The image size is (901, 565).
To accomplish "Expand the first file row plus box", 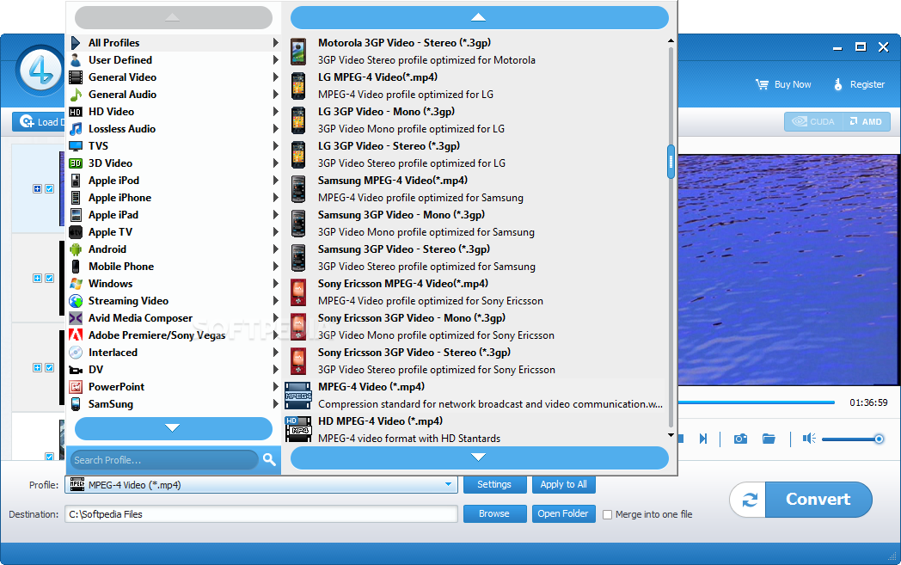I will pyautogui.click(x=37, y=188).
